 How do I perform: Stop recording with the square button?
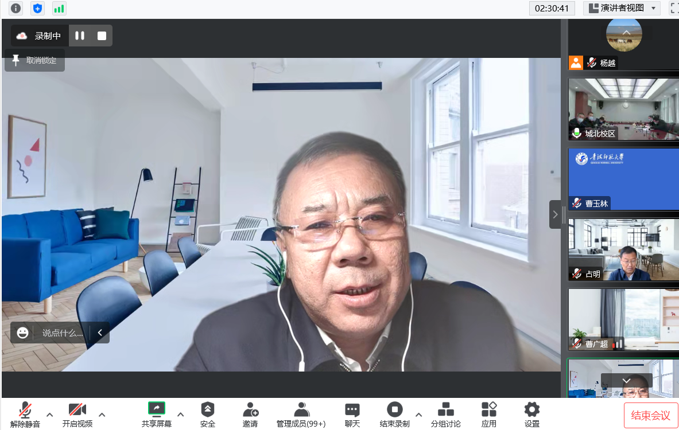(x=102, y=36)
